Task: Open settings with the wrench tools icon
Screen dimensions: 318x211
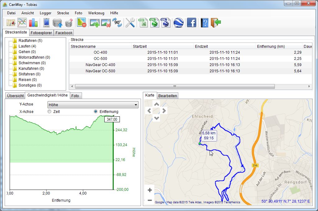Action: click(130, 23)
